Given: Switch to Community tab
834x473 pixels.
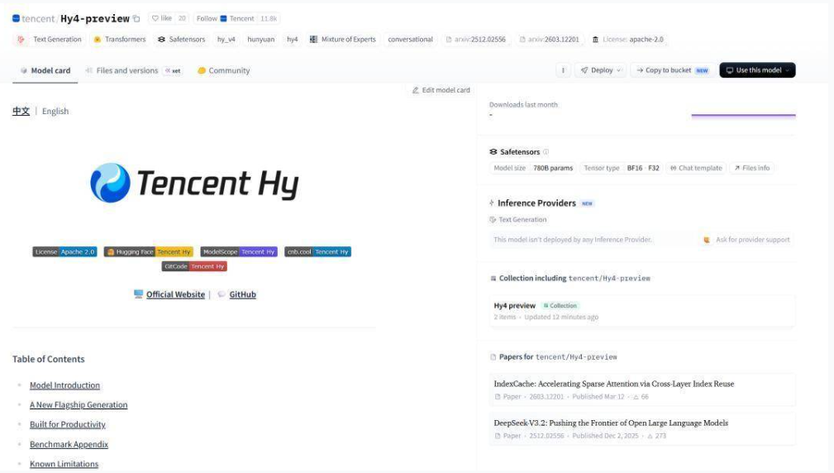Looking at the screenshot, I should click(223, 70).
